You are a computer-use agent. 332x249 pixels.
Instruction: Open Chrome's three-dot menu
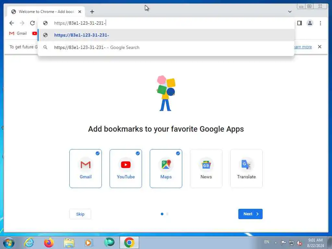(x=320, y=23)
